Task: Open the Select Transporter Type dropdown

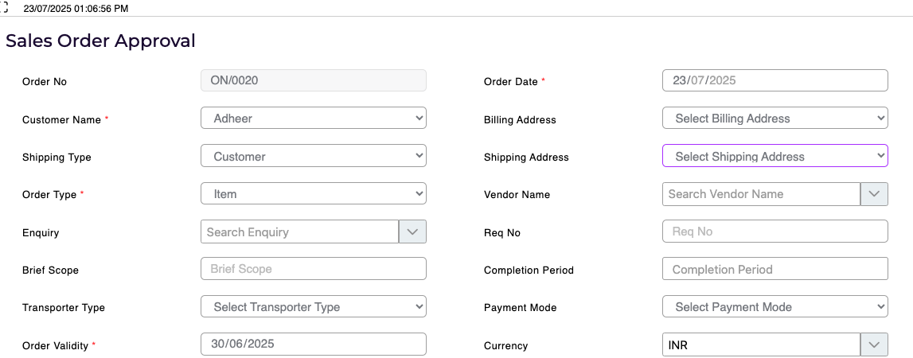Action: (314, 307)
